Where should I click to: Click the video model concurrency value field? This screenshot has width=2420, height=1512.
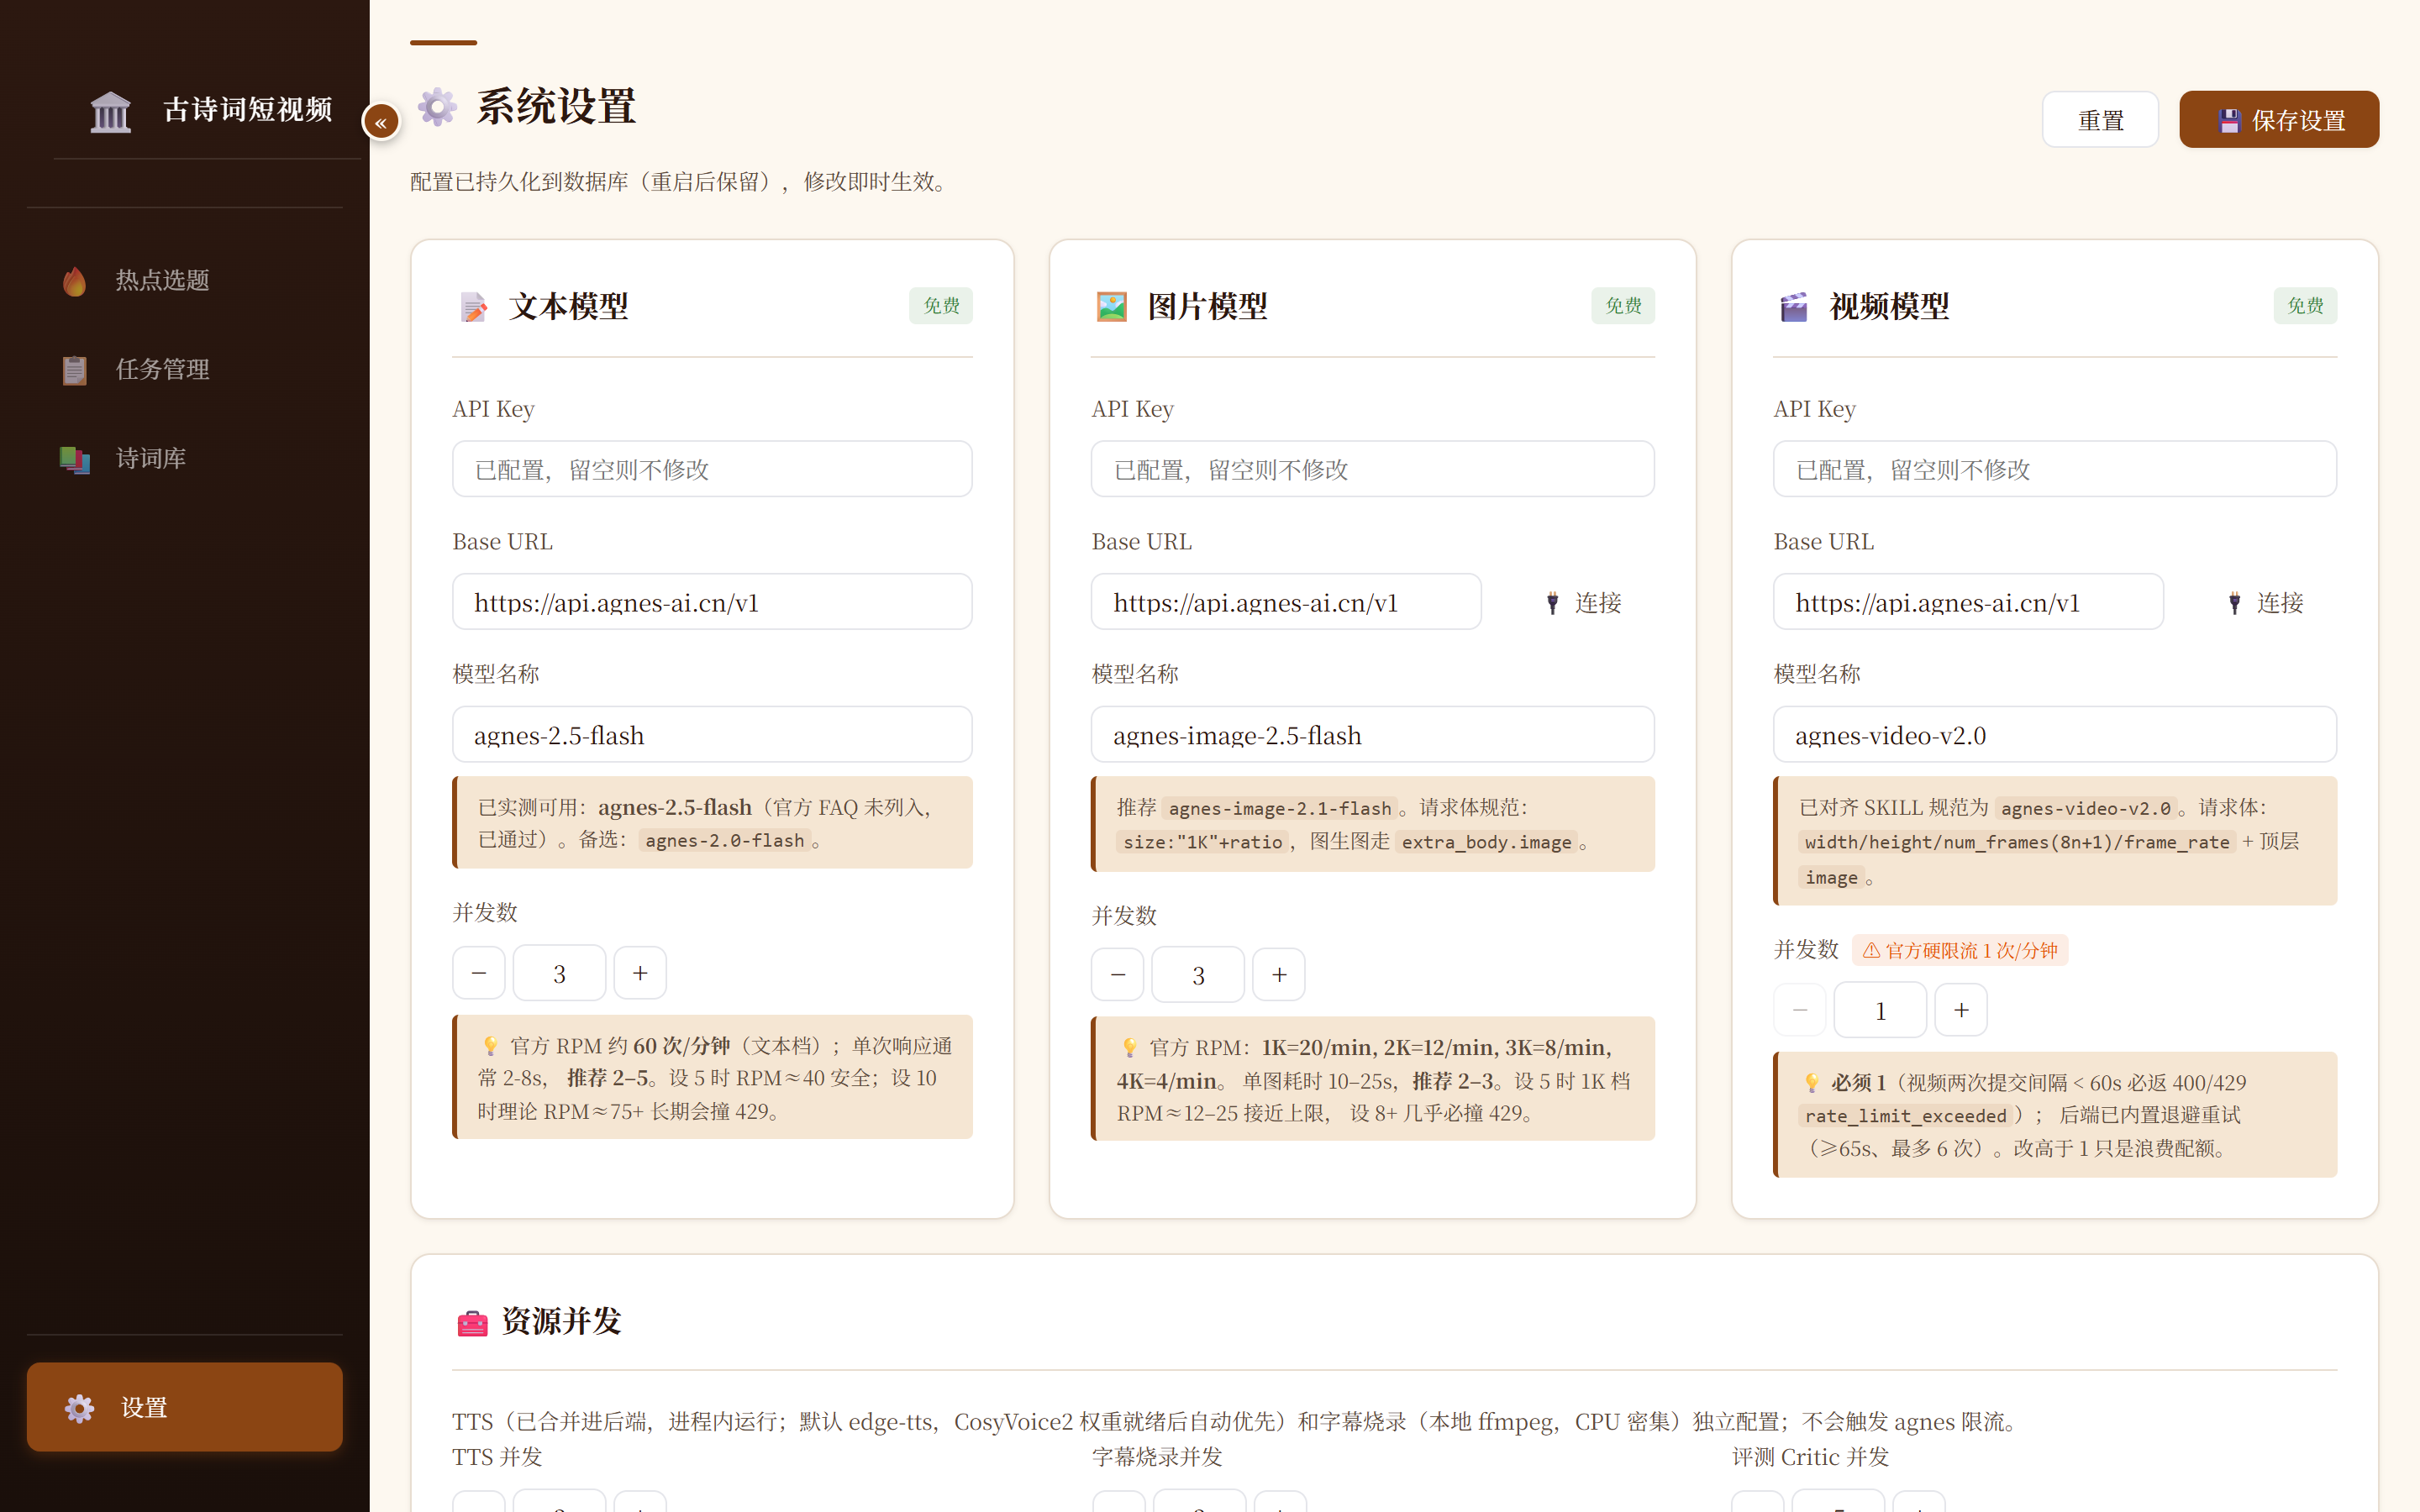coord(1880,1010)
